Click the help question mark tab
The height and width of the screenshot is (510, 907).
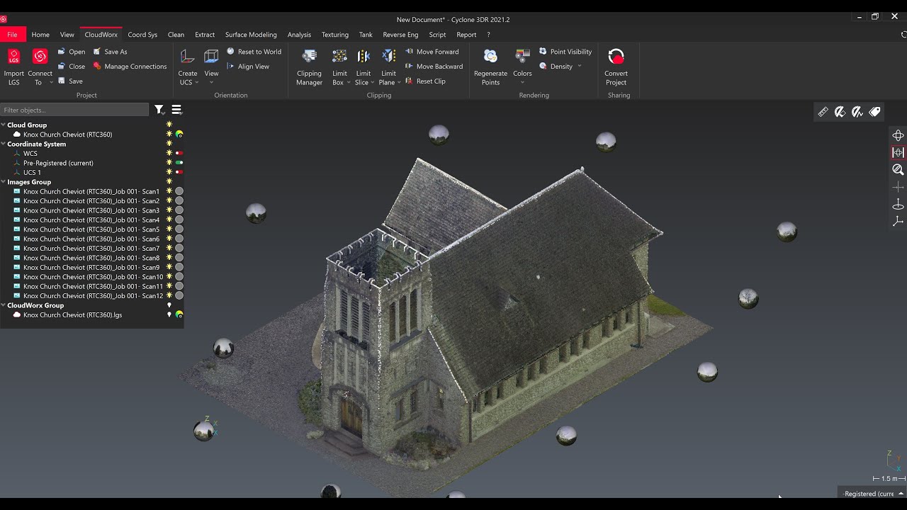click(488, 35)
